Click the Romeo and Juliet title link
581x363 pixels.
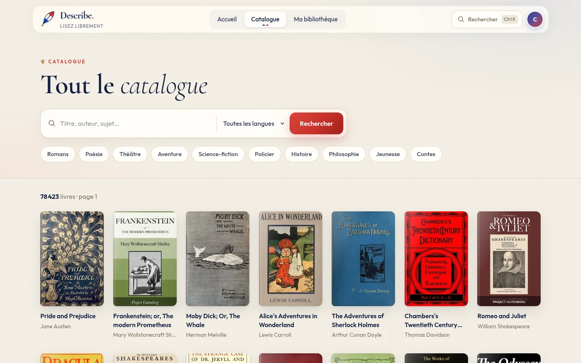click(x=502, y=316)
